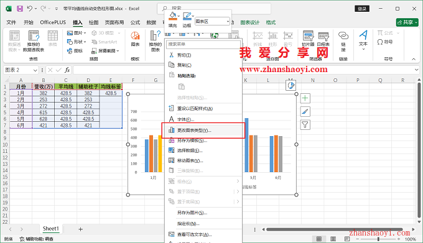Screen dimensions: 423x243
Task: Choose Save as Picture (另存为图片)
Action: pyautogui.click(x=203, y=213)
